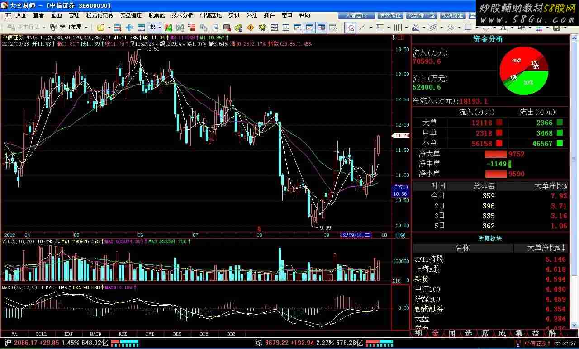Click the green money stack icon

pyautogui.click(x=238, y=27)
